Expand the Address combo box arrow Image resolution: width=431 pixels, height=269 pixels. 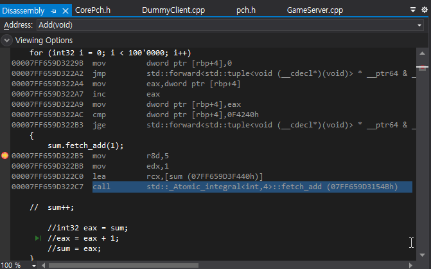[419, 25]
